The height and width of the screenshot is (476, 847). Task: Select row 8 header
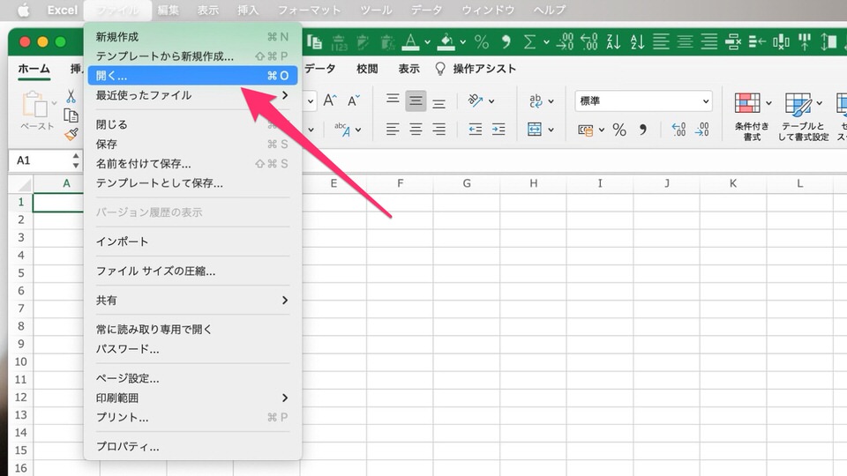[x=21, y=326]
